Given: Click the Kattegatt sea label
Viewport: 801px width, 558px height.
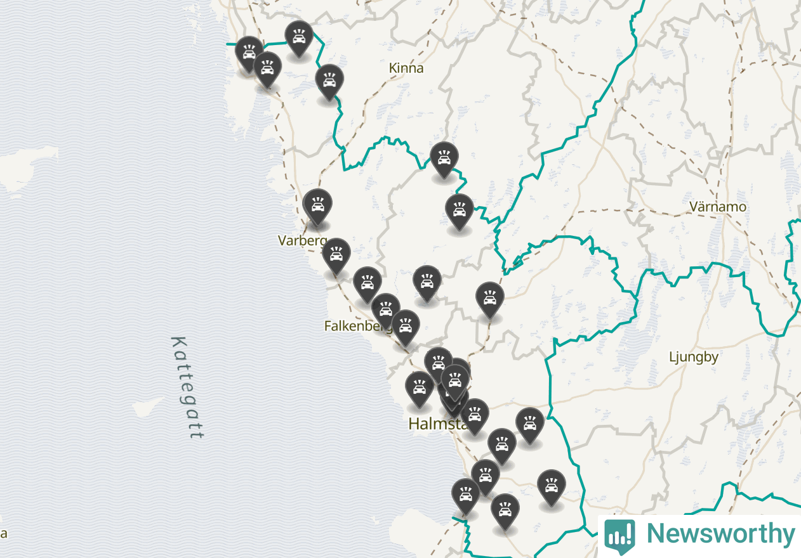Looking at the screenshot, I should [x=188, y=388].
